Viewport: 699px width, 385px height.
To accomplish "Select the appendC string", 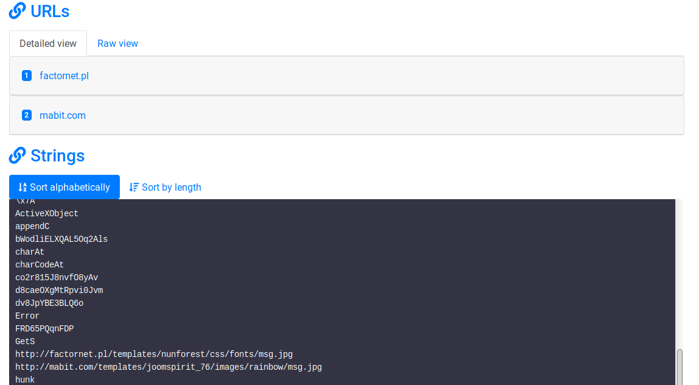I will [x=32, y=227].
